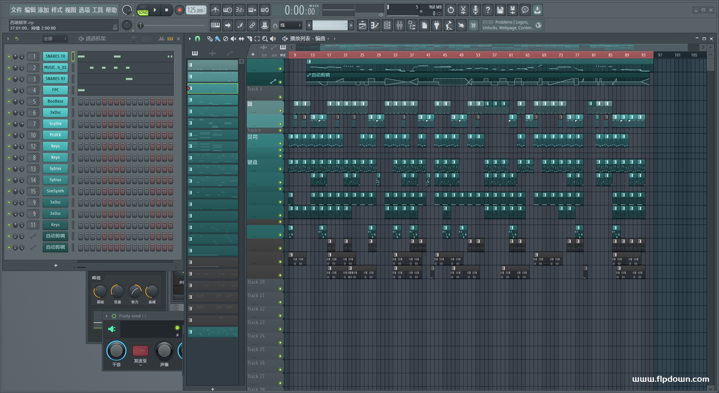Open the 帮助 menu
This screenshot has height=393, width=719.
(111, 10)
